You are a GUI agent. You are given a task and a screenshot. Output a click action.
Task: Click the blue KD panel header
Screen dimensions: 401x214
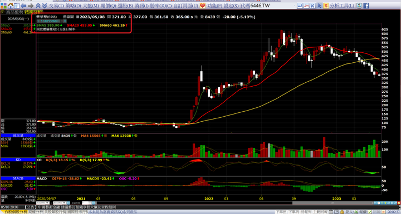click(18, 160)
